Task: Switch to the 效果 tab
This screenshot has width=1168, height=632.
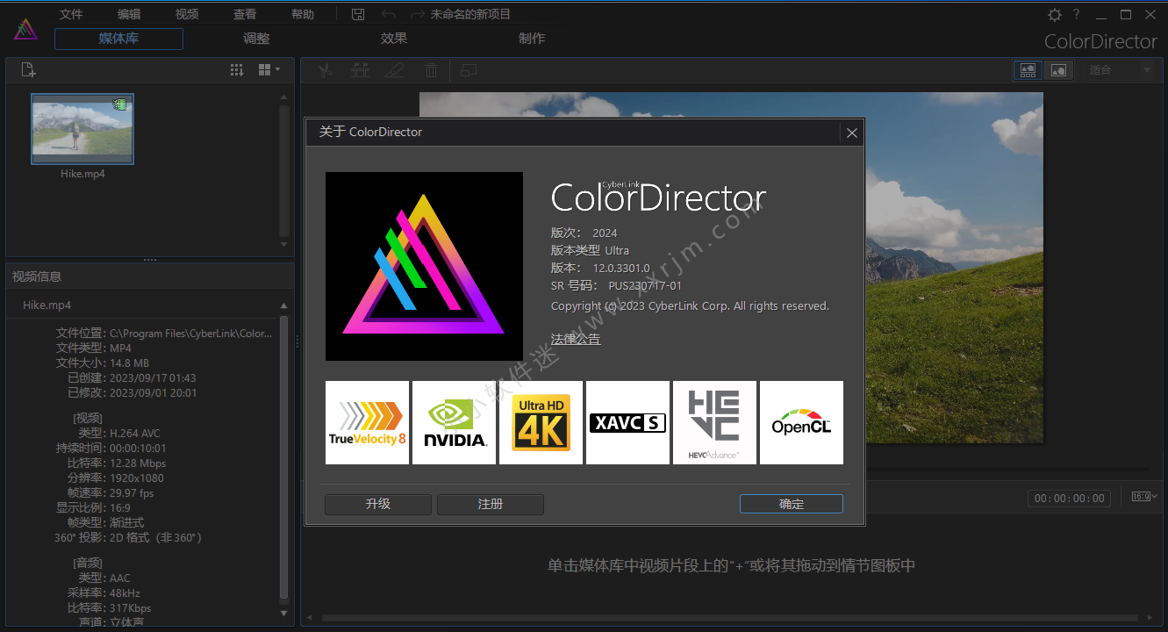Action: click(x=394, y=39)
